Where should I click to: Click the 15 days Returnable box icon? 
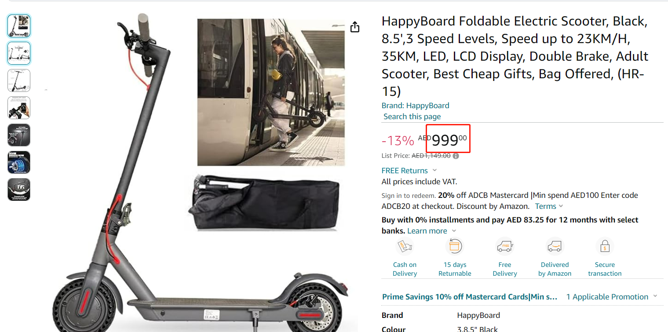(x=454, y=247)
